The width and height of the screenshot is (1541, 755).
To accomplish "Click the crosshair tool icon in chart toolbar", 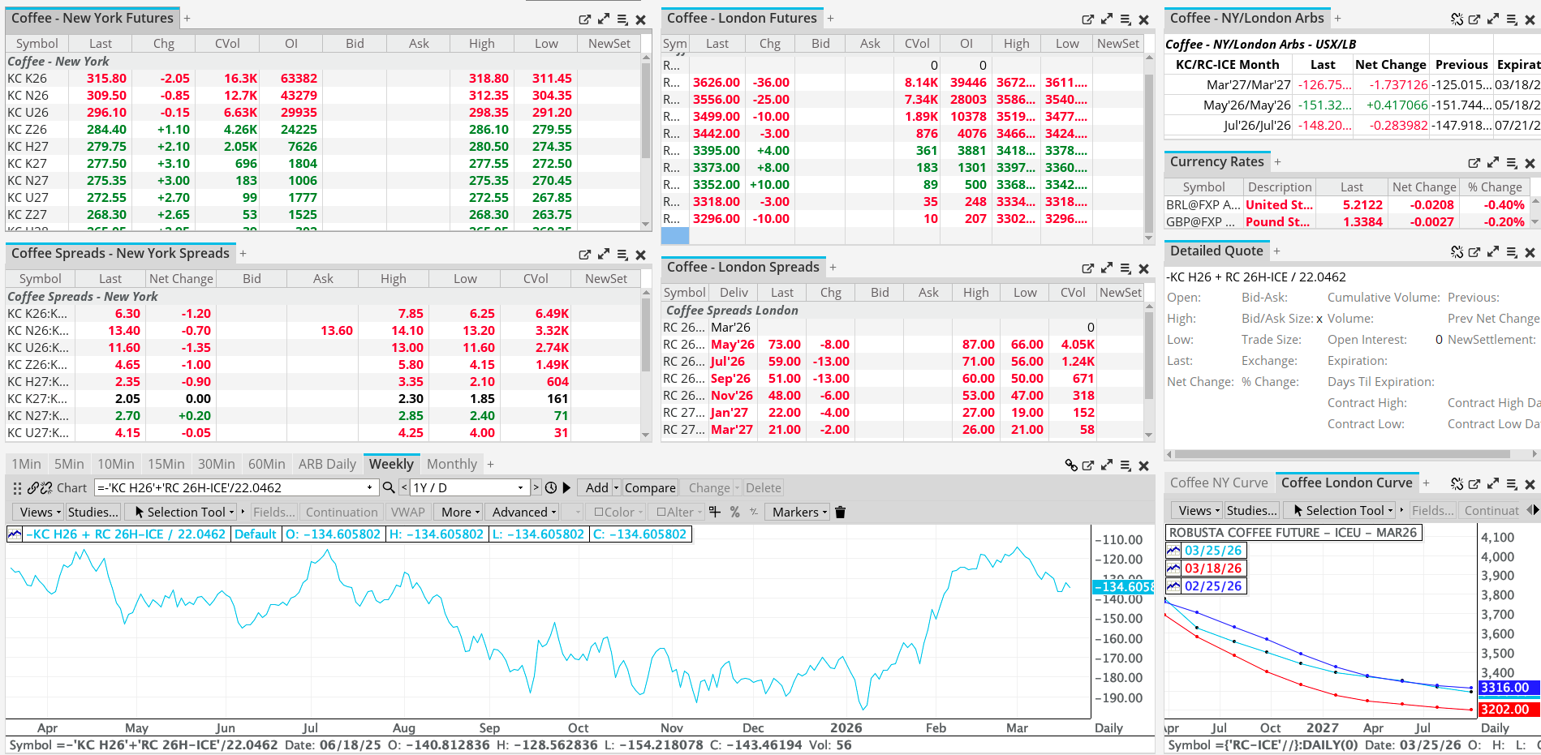I will tap(714, 512).
